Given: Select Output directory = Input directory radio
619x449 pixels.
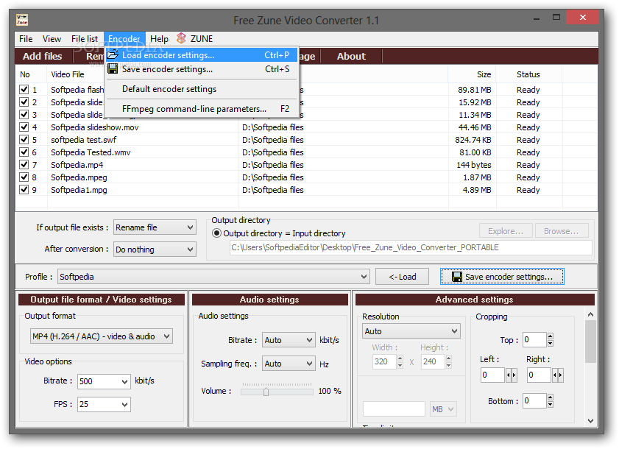Looking at the screenshot, I should click(x=216, y=233).
